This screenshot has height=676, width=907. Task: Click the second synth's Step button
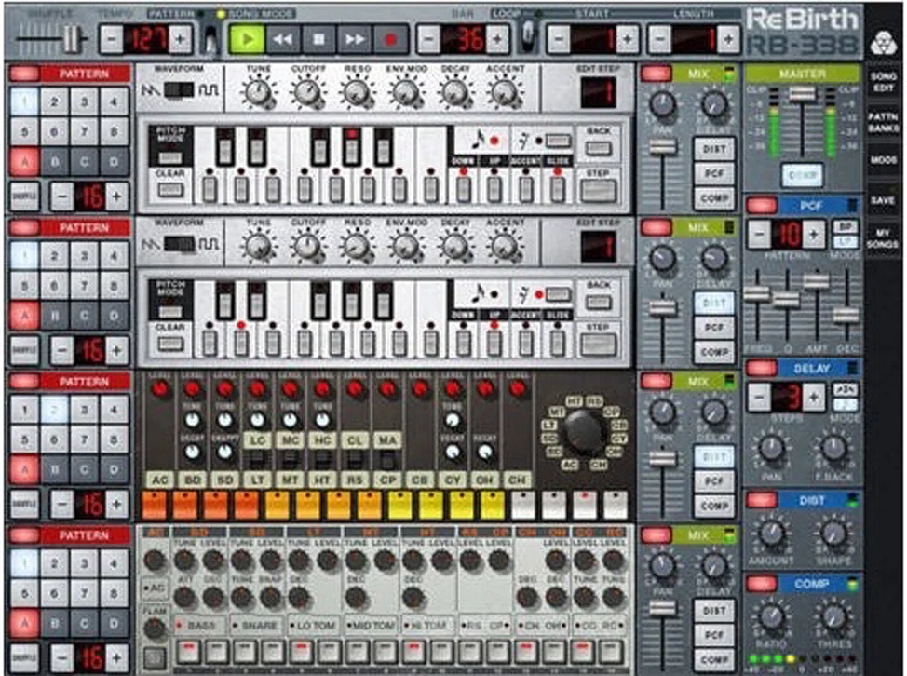coord(598,345)
